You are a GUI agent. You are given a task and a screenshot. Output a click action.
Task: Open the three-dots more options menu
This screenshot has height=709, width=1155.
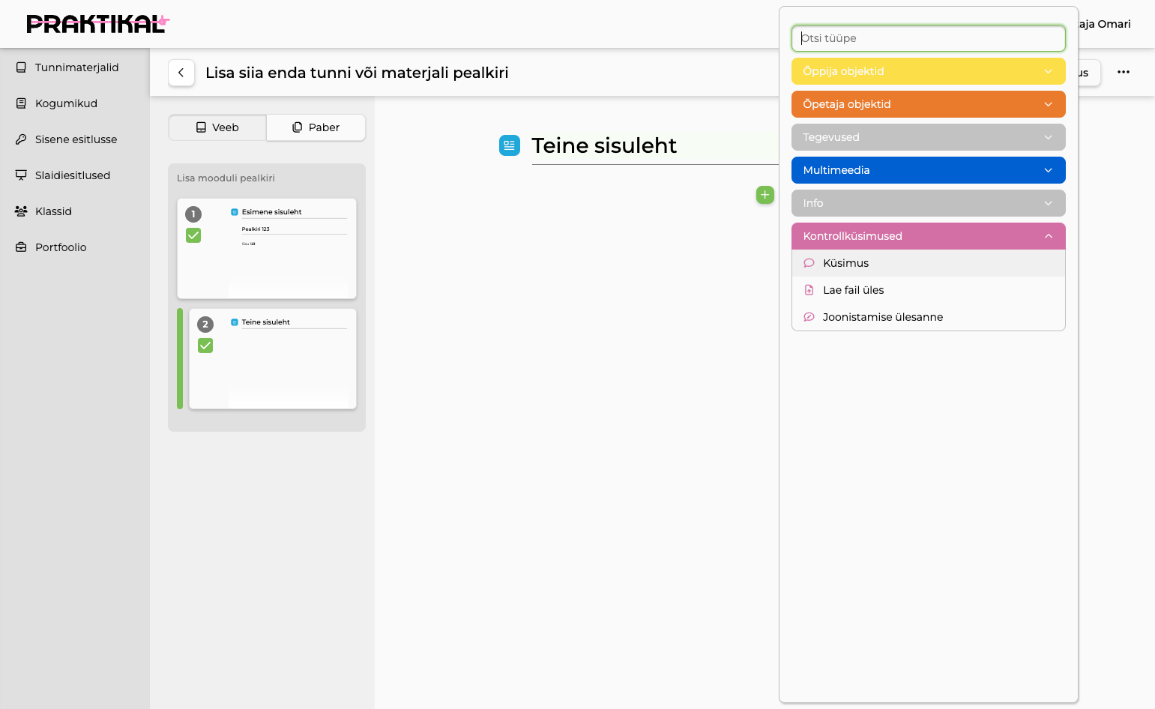point(1124,72)
